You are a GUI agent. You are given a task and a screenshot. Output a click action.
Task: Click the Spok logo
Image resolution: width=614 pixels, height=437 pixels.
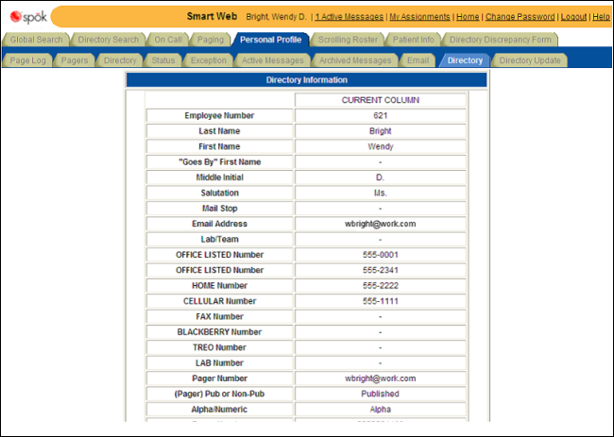(x=28, y=17)
